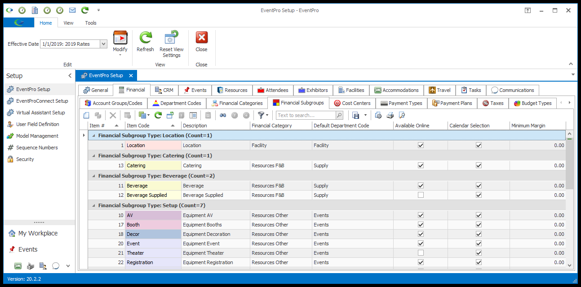Click the red Close button in the ribbon
Viewport: 581px width, 287px height.
pyautogui.click(x=201, y=42)
